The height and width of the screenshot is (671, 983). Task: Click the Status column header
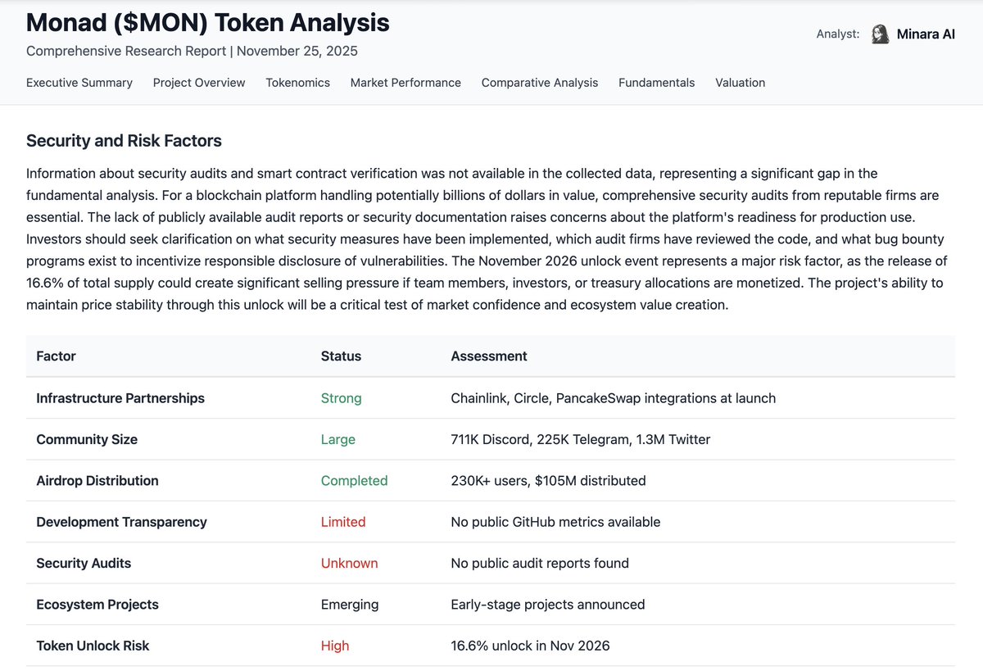coord(341,356)
